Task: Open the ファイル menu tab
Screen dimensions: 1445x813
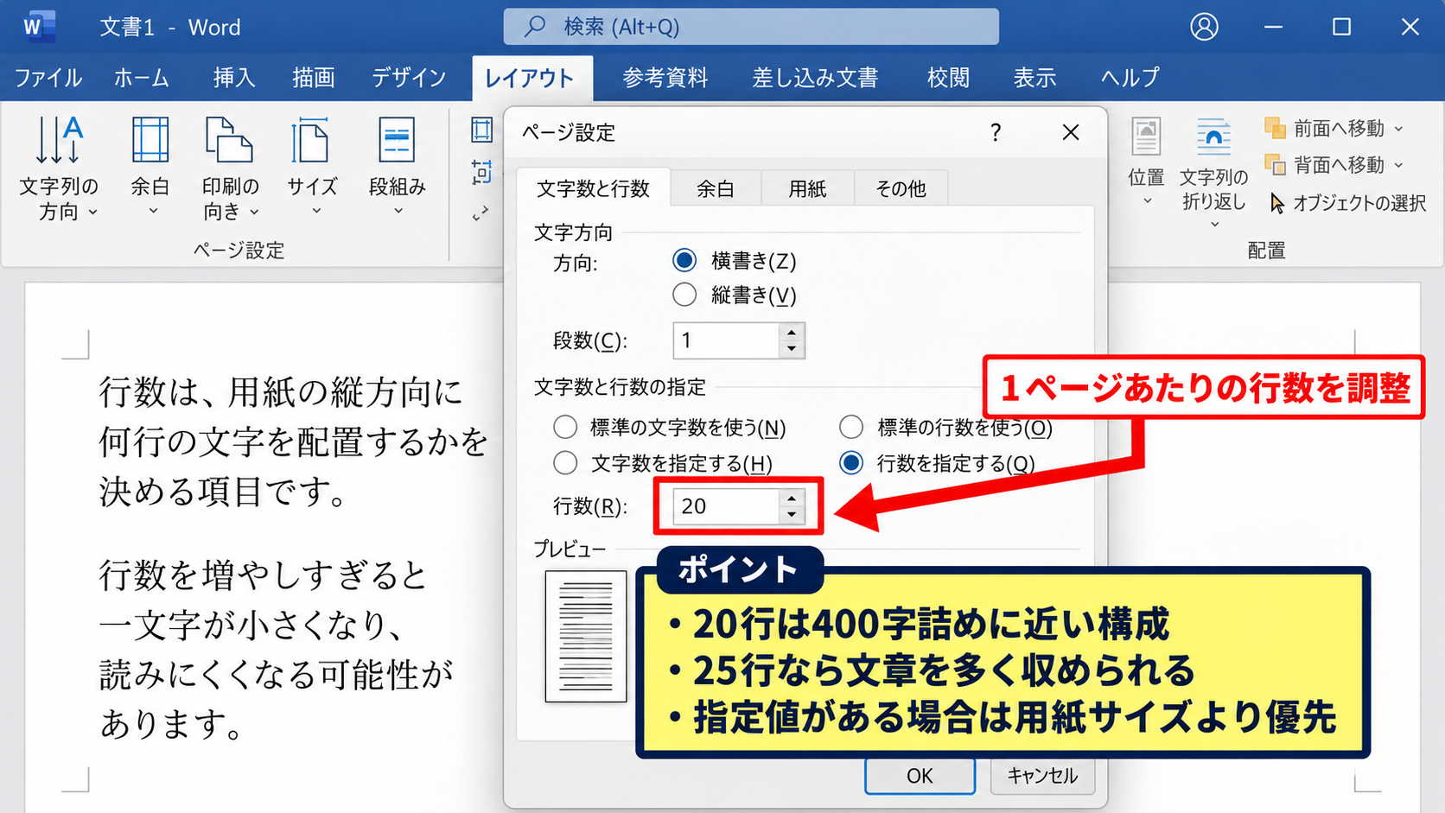Action: [48, 78]
